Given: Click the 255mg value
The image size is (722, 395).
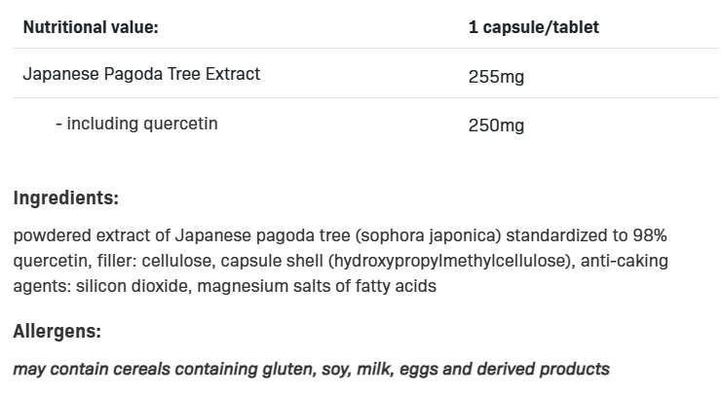Looking at the screenshot, I should point(496,76).
